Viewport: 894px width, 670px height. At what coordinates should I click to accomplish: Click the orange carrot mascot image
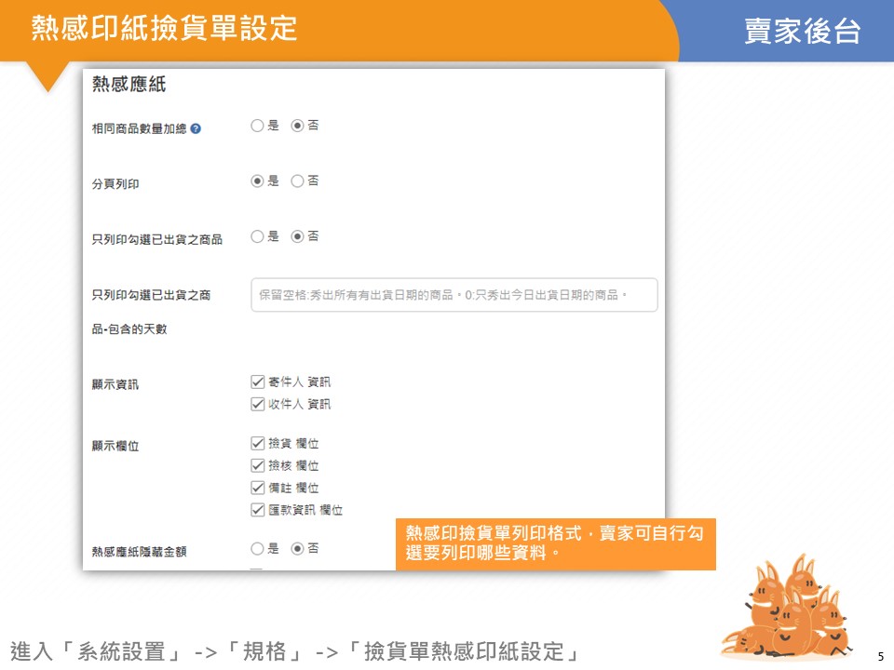[788, 610]
